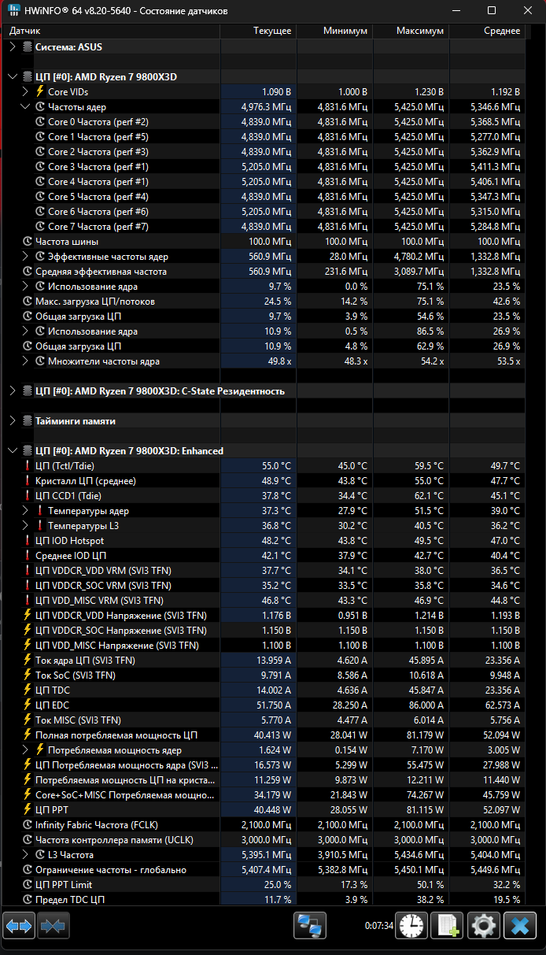Screen dimensions: 546x955
Task: Select Core 3 Частота (perf #1) row
Action: [x=263, y=167]
